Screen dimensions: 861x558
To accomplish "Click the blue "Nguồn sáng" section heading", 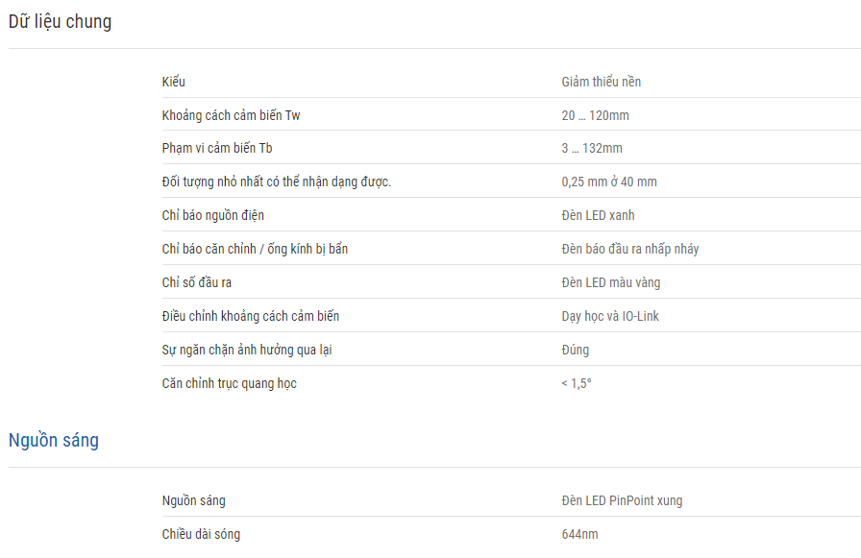I will (54, 440).
